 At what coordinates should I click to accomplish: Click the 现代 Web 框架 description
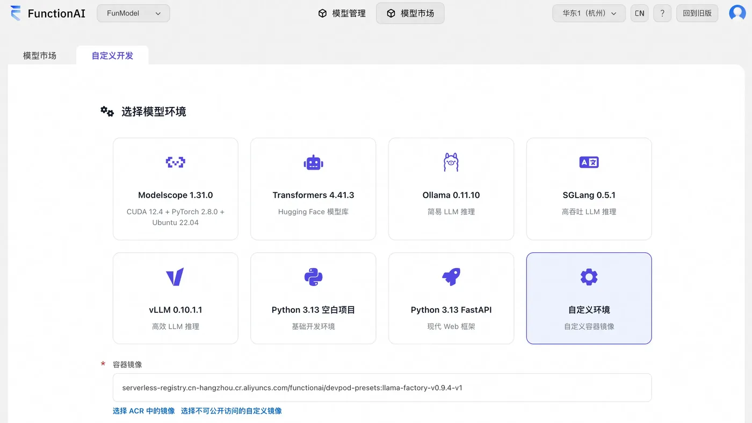[451, 326]
